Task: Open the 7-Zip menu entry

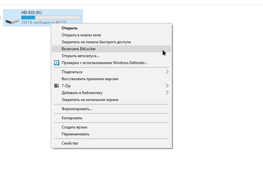Action: 111,86
